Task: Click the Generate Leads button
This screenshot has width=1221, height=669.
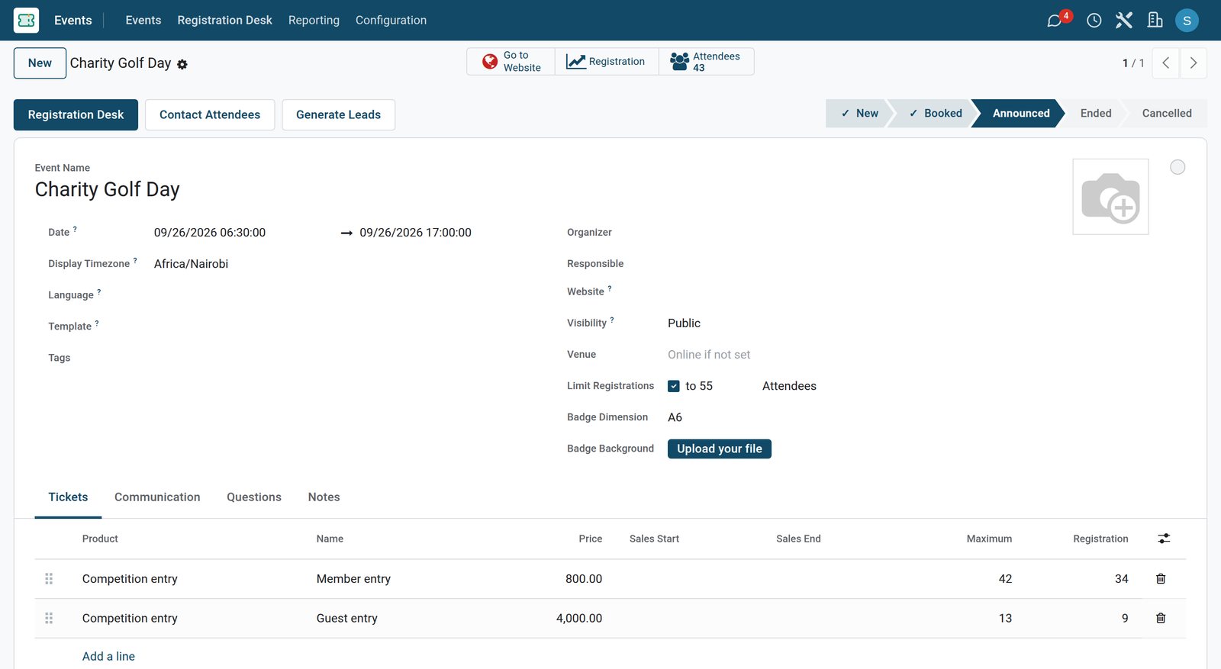Action: pos(338,115)
